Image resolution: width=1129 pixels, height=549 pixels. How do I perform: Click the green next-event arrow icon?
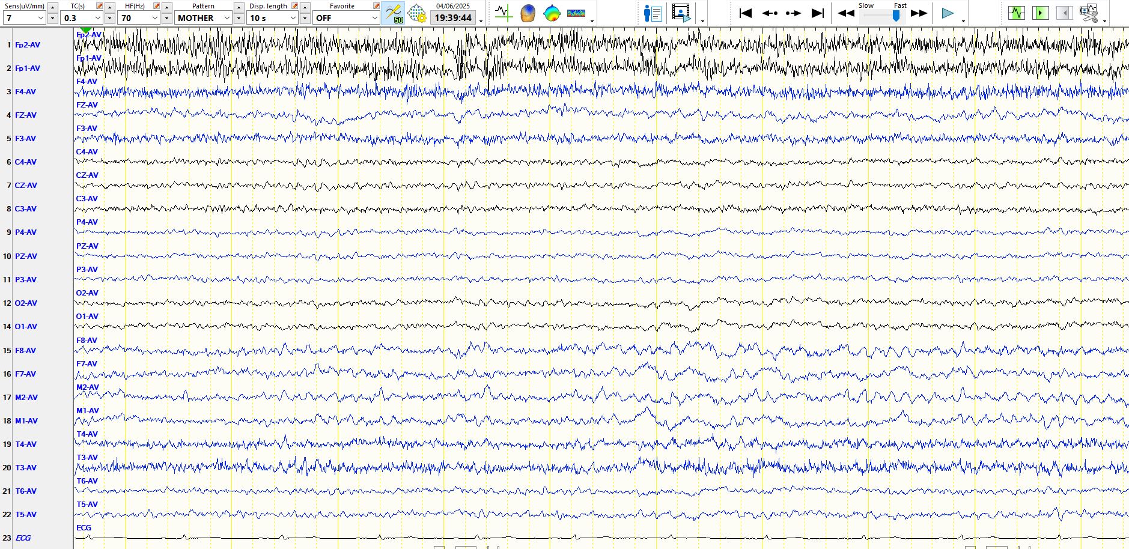[1040, 13]
